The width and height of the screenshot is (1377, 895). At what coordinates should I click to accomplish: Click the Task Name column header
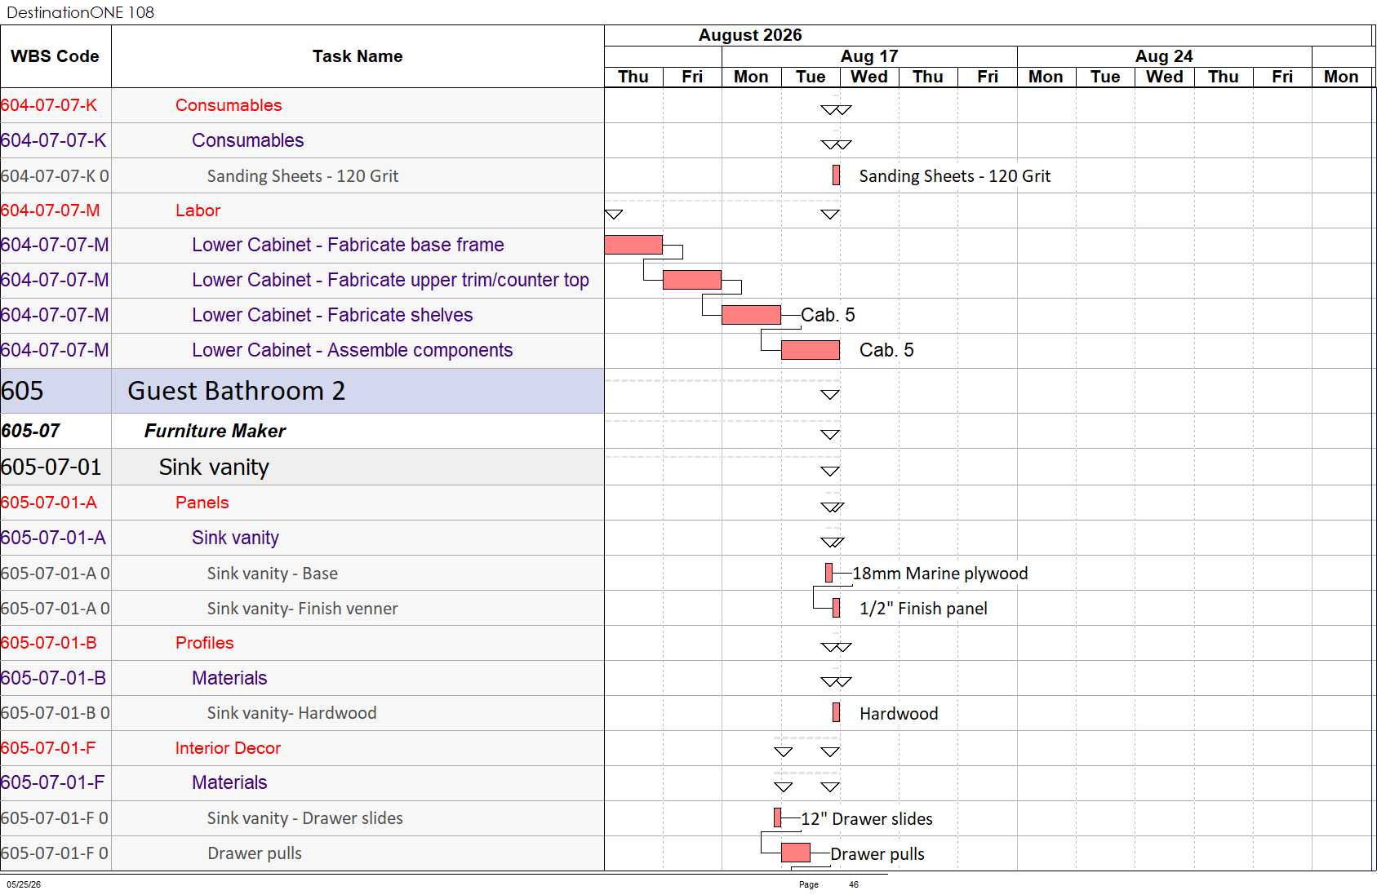(358, 56)
